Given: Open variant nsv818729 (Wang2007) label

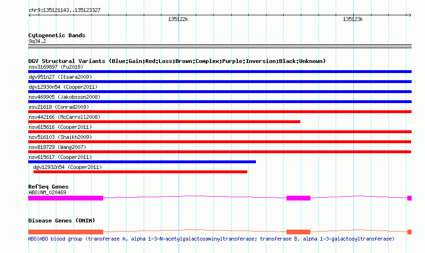Looking at the screenshot, I should pos(57,147).
